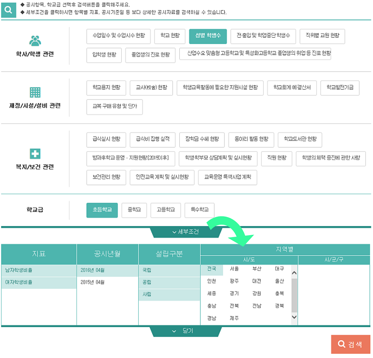Image resolution: width=373 pixels, height=358 pixels.
Task: Select 여자학생비율 indicator
Action: tap(19, 282)
